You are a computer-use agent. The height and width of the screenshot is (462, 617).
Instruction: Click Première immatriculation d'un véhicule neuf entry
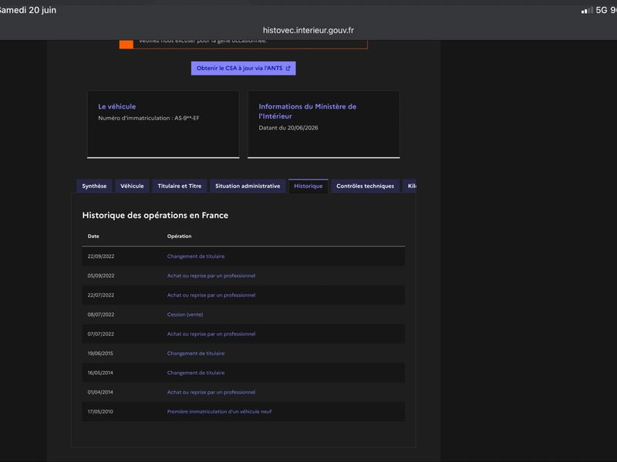click(219, 412)
